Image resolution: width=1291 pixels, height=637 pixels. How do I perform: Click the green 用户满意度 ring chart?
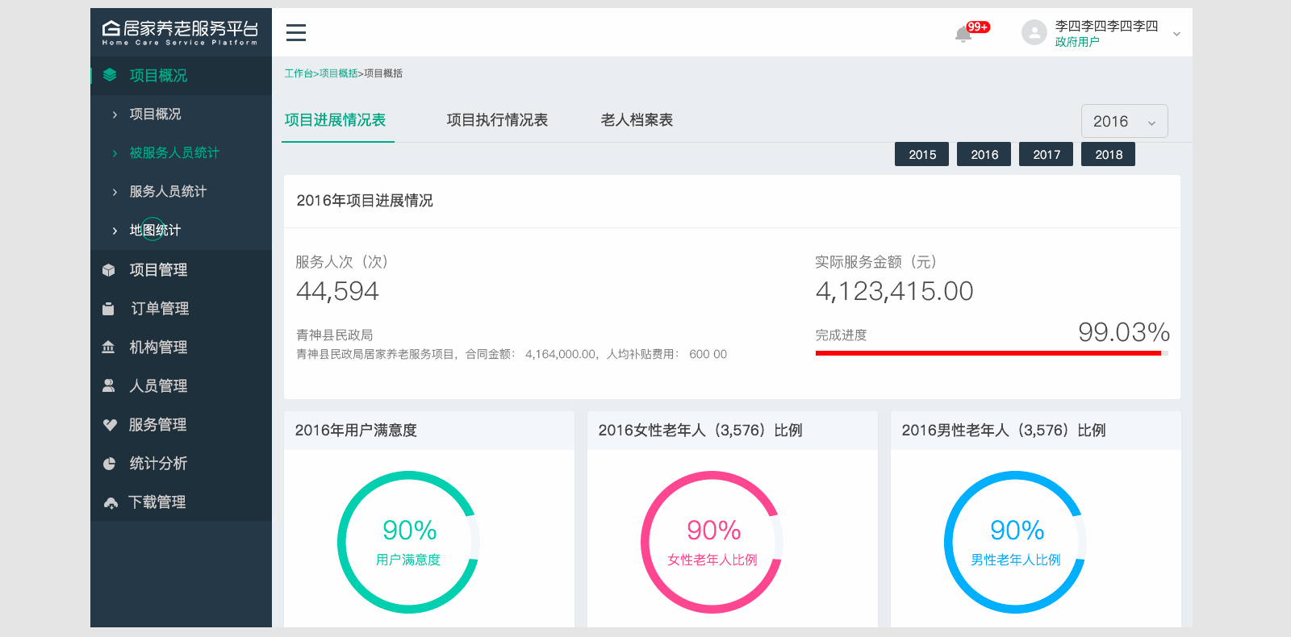pyautogui.click(x=408, y=542)
